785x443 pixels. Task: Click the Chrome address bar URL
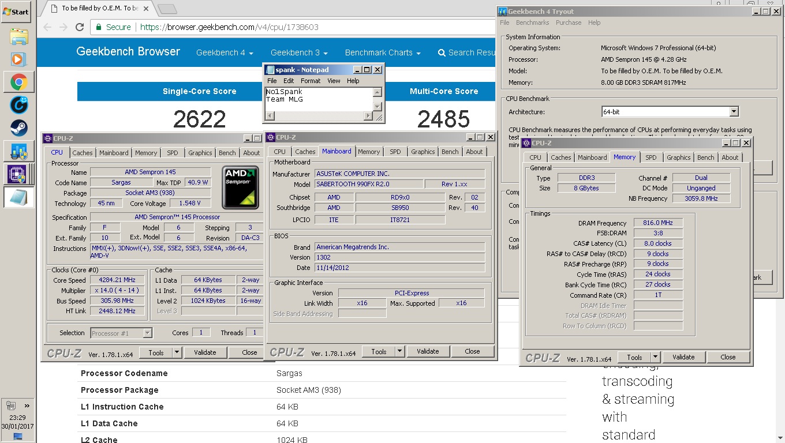229,27
